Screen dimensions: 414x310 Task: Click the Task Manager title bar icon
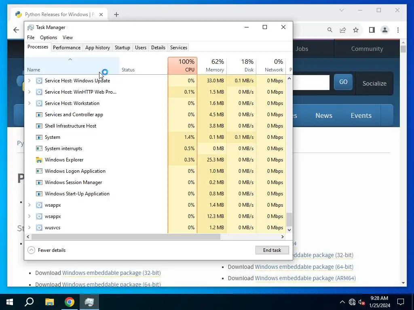click(x=31, y=27)
